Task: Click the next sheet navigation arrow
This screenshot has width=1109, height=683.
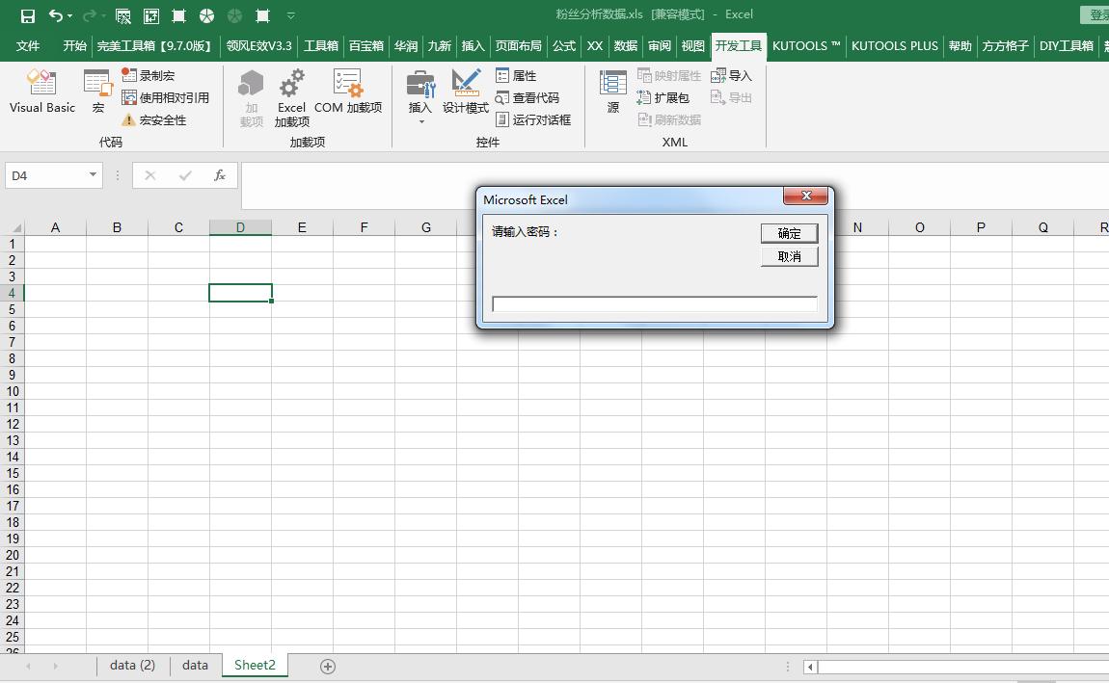Action: coord(55,666)
